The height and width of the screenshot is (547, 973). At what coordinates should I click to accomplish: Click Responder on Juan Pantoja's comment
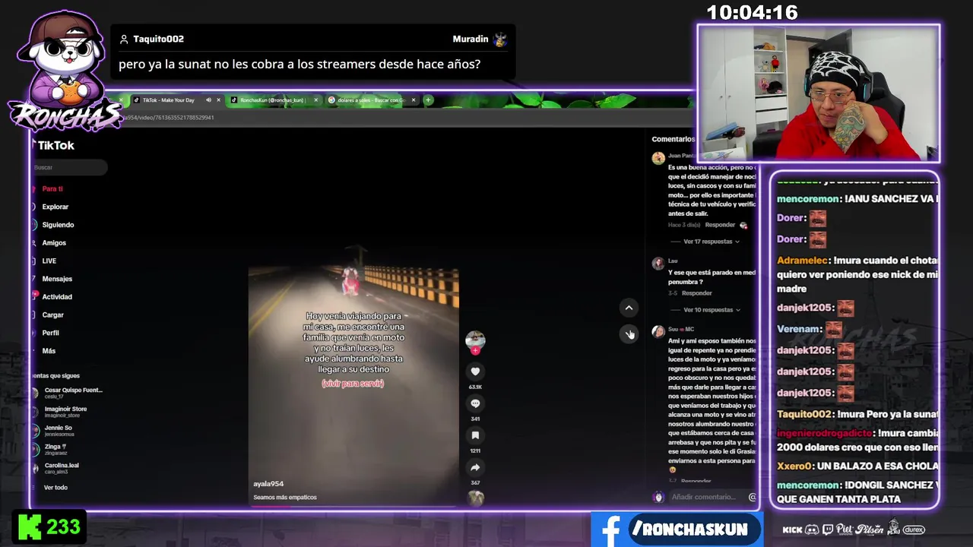720,225
